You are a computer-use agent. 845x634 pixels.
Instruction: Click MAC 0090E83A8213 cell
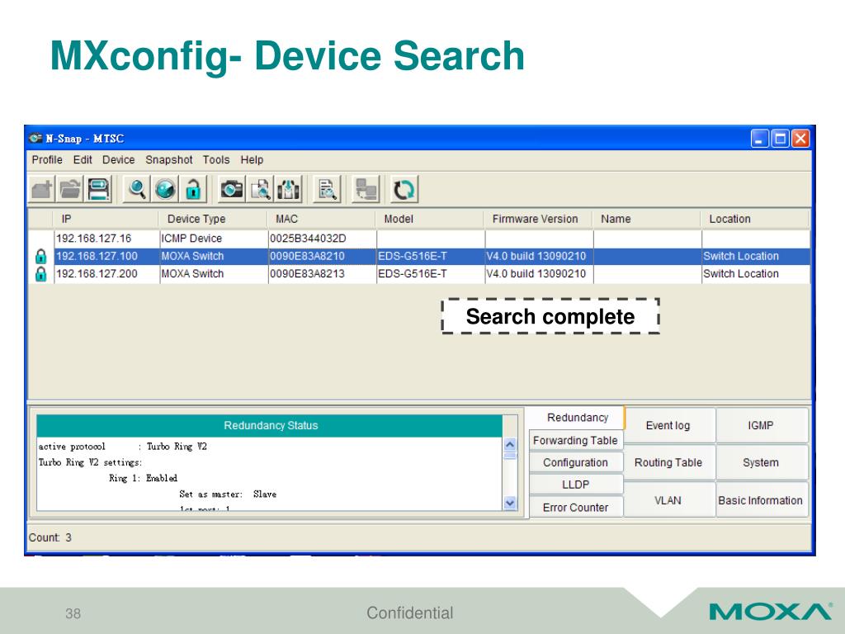[x=323, y=274]
